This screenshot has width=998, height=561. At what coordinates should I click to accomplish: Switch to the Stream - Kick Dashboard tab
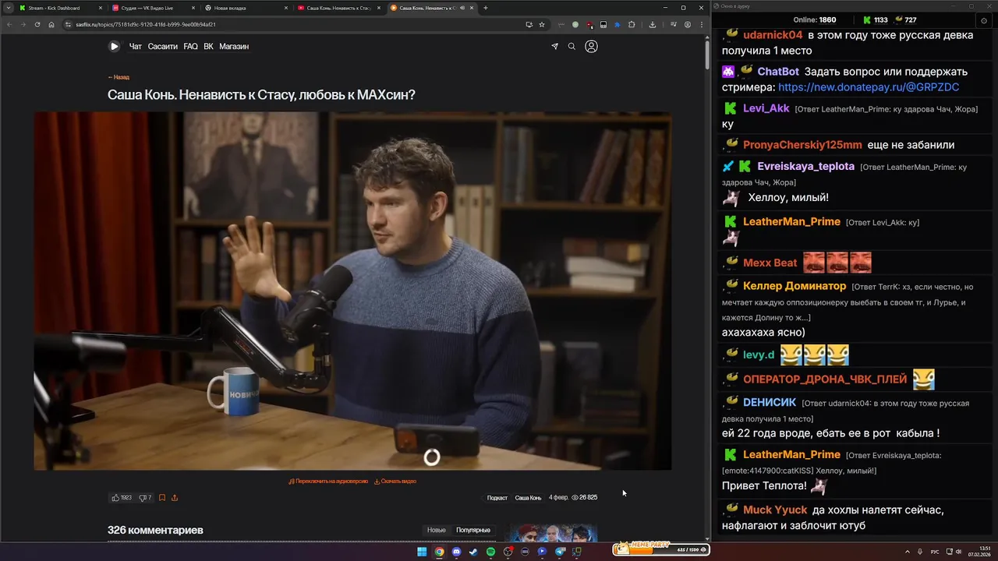[61, 8]
